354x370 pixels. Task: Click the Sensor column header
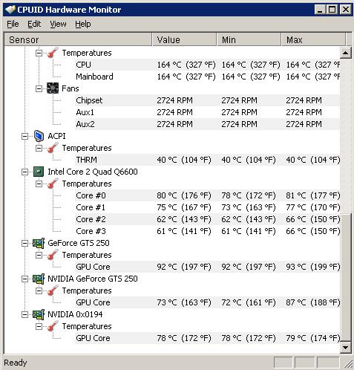point(78,39)
